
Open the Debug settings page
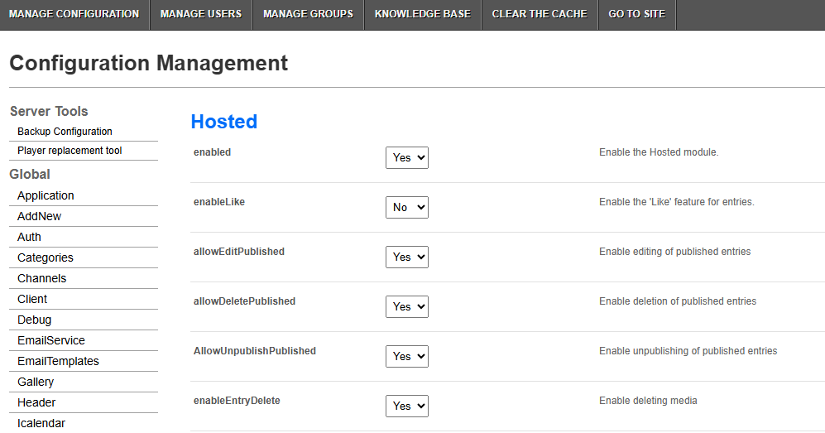click(34, 320)
